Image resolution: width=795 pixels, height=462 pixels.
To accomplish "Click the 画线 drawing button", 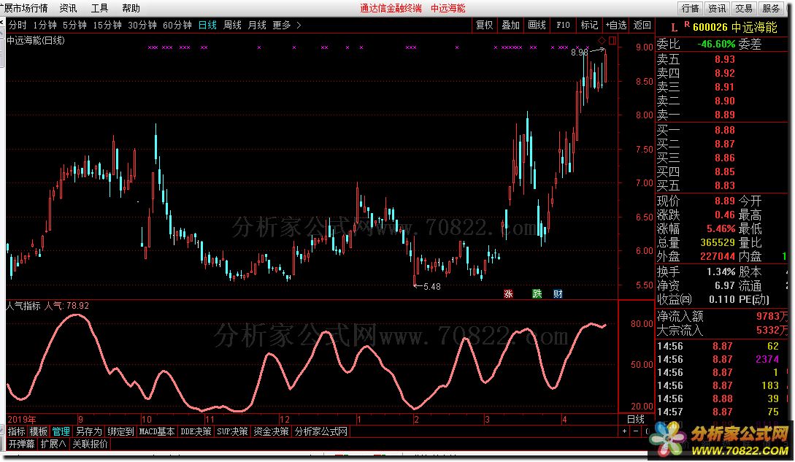I will (537, 25).
